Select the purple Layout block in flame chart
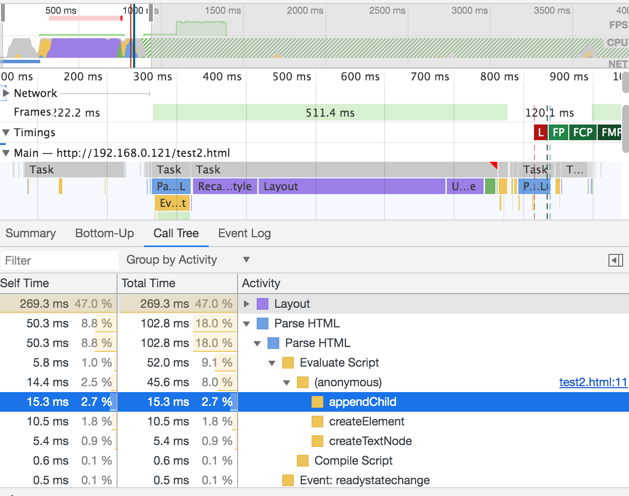 (351, 186)
